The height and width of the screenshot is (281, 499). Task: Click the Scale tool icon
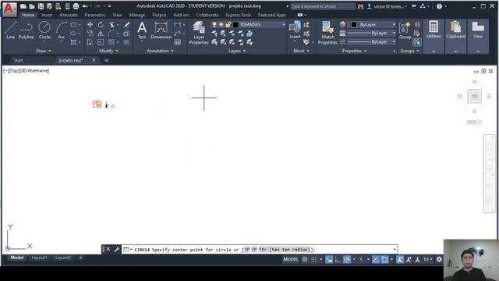point(101,41)
